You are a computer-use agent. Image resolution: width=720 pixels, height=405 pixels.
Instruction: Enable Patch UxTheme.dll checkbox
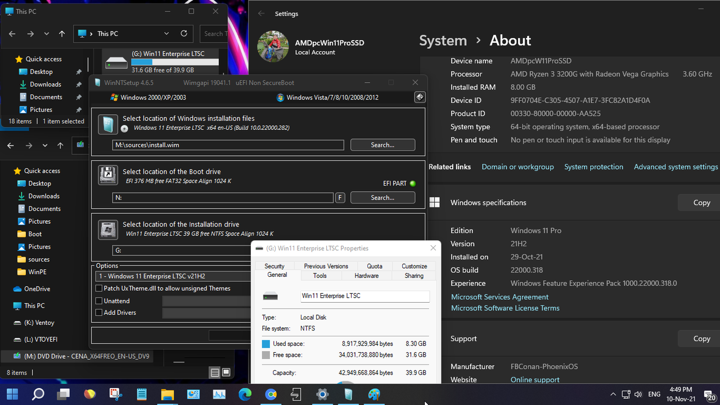(x=99, y=288)
